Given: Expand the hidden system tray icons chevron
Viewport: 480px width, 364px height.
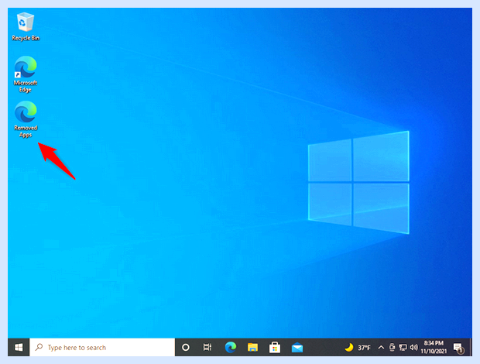Looking at the screenshot, I should 381,348.
